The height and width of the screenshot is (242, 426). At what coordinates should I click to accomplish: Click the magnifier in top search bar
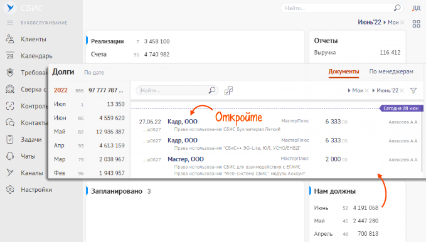[397, 8]
